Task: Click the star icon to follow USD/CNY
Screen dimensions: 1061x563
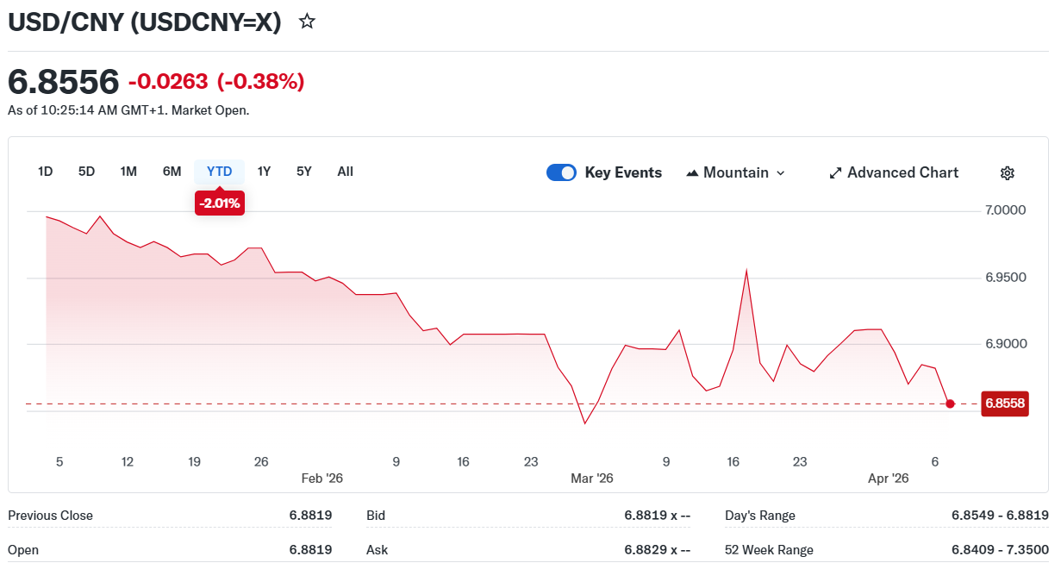Action: click(x=307, y=22)
